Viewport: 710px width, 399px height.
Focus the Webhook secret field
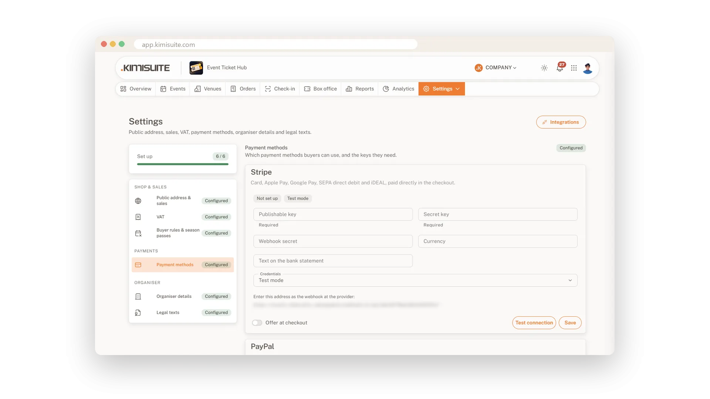(333, 241)
